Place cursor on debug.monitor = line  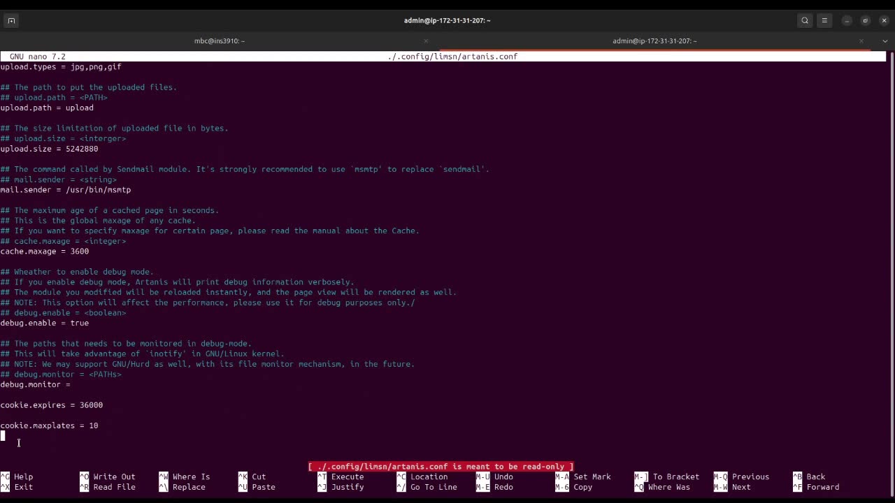click(x=35, y=384)
